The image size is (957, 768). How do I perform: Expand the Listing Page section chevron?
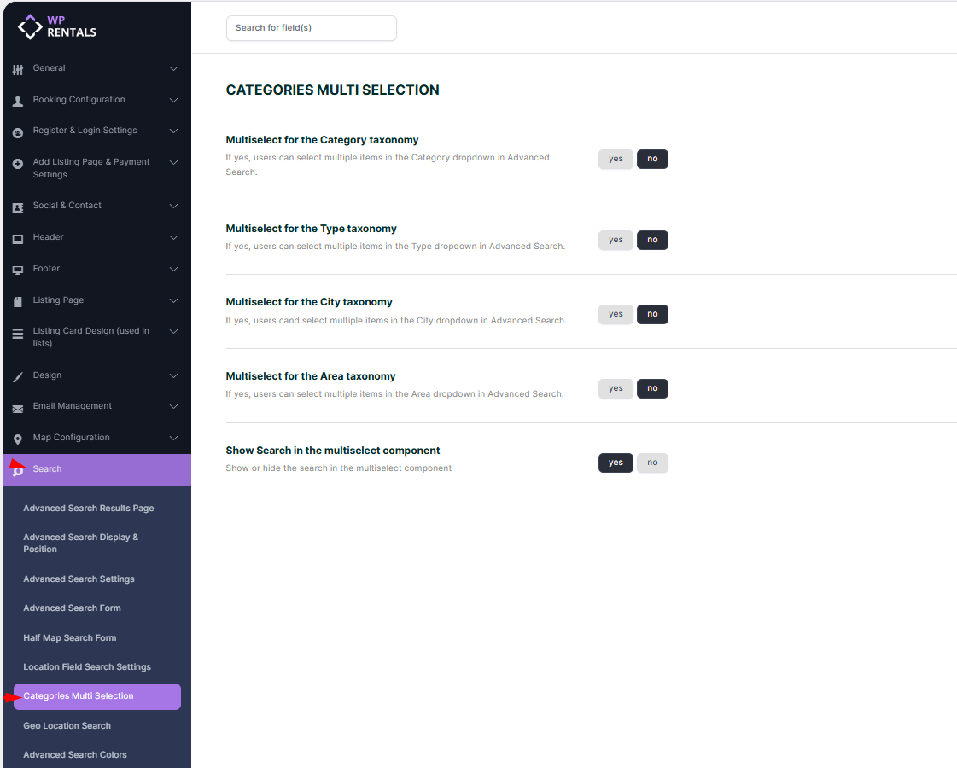pos(173,300)
